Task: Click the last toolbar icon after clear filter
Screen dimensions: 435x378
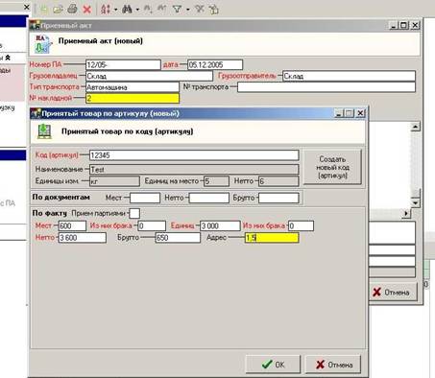Action: 214,10
